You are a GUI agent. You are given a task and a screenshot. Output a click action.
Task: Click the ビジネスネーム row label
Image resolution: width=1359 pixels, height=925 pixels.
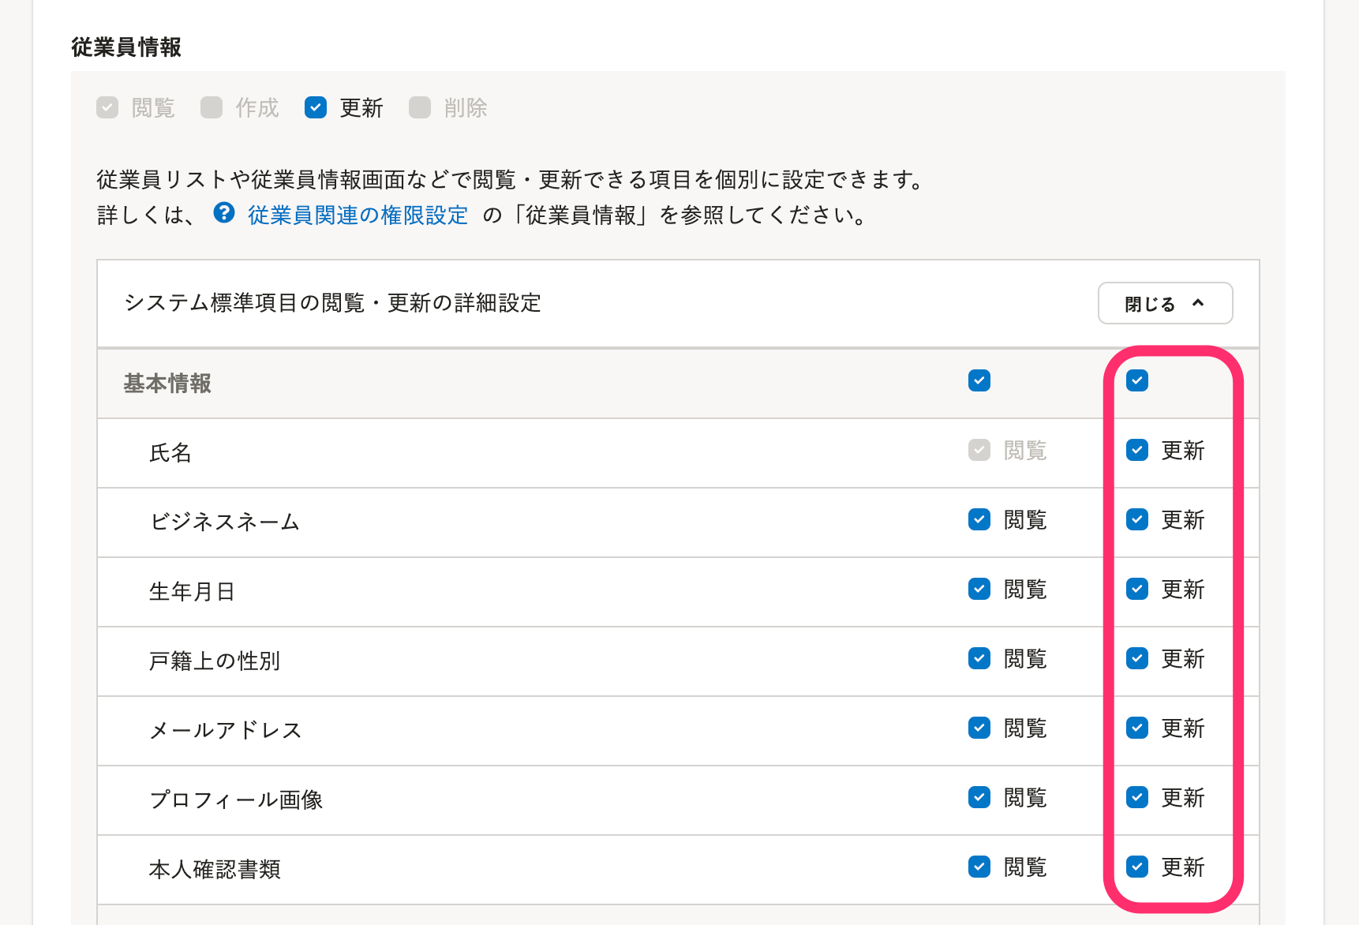[x=225, y=522]
